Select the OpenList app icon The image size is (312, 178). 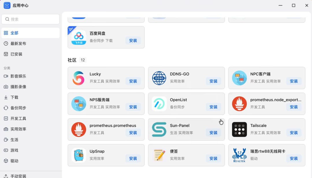[159, 104]
